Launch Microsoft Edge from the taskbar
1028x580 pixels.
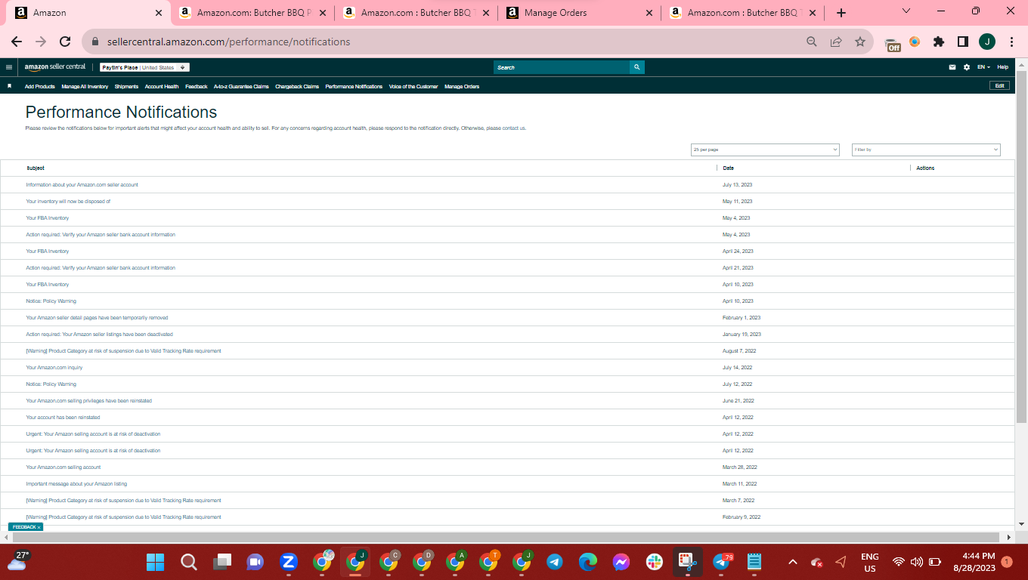[588, 562]
